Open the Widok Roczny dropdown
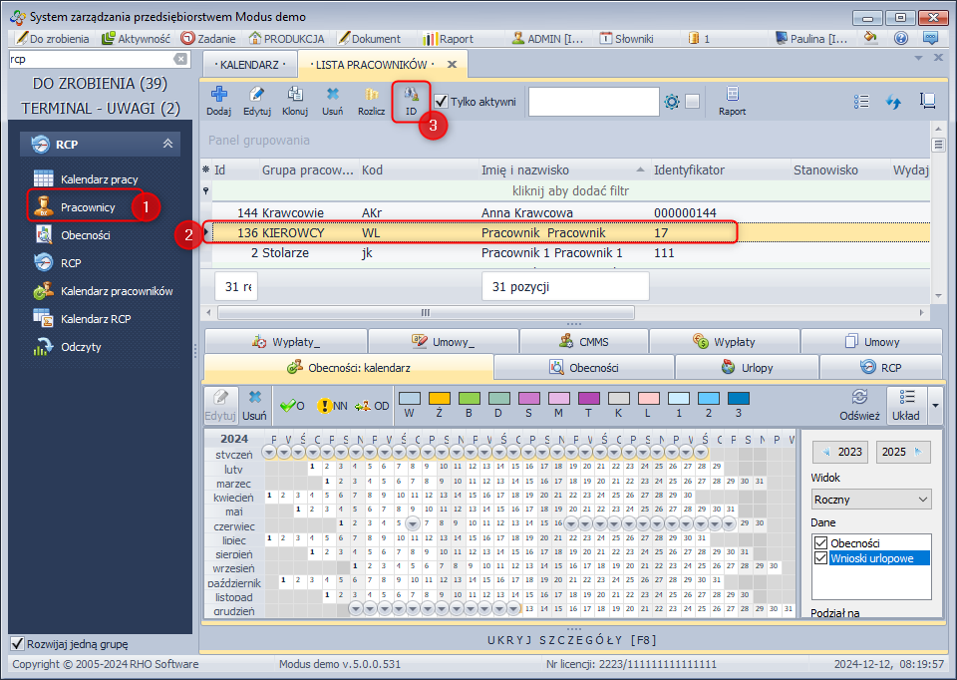This screenshot has width=957, height=680. coord(870,500)
